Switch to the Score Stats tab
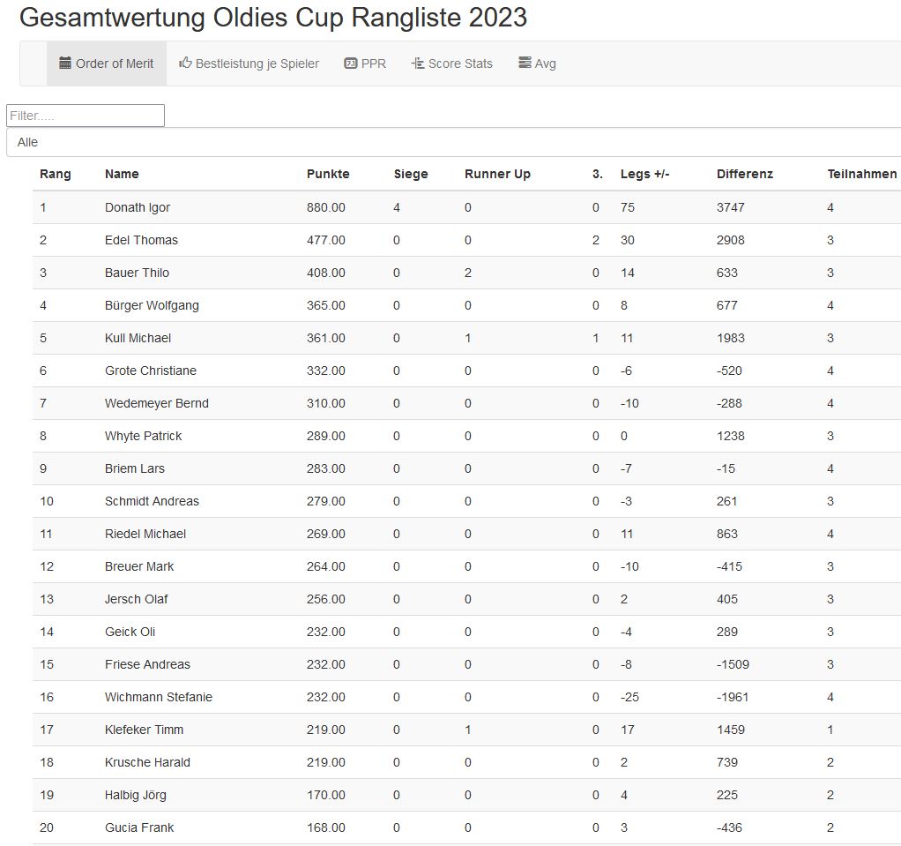The height and width of the screenshot is (846, 901). tap(451, 64)
